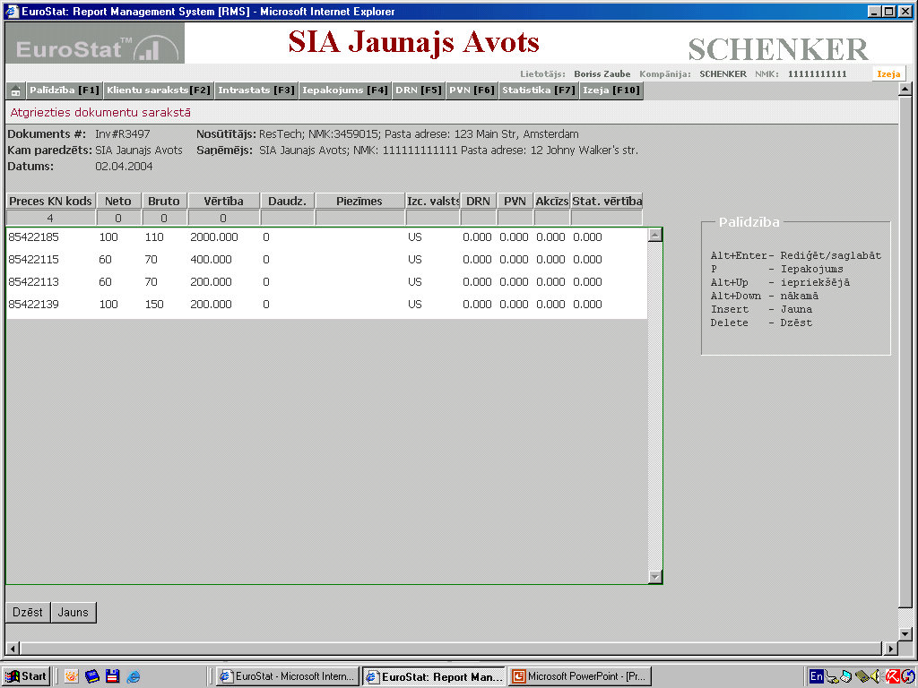Click the orange Izeja logout button
Screen dimensions: 918x688
coord(888,73)
